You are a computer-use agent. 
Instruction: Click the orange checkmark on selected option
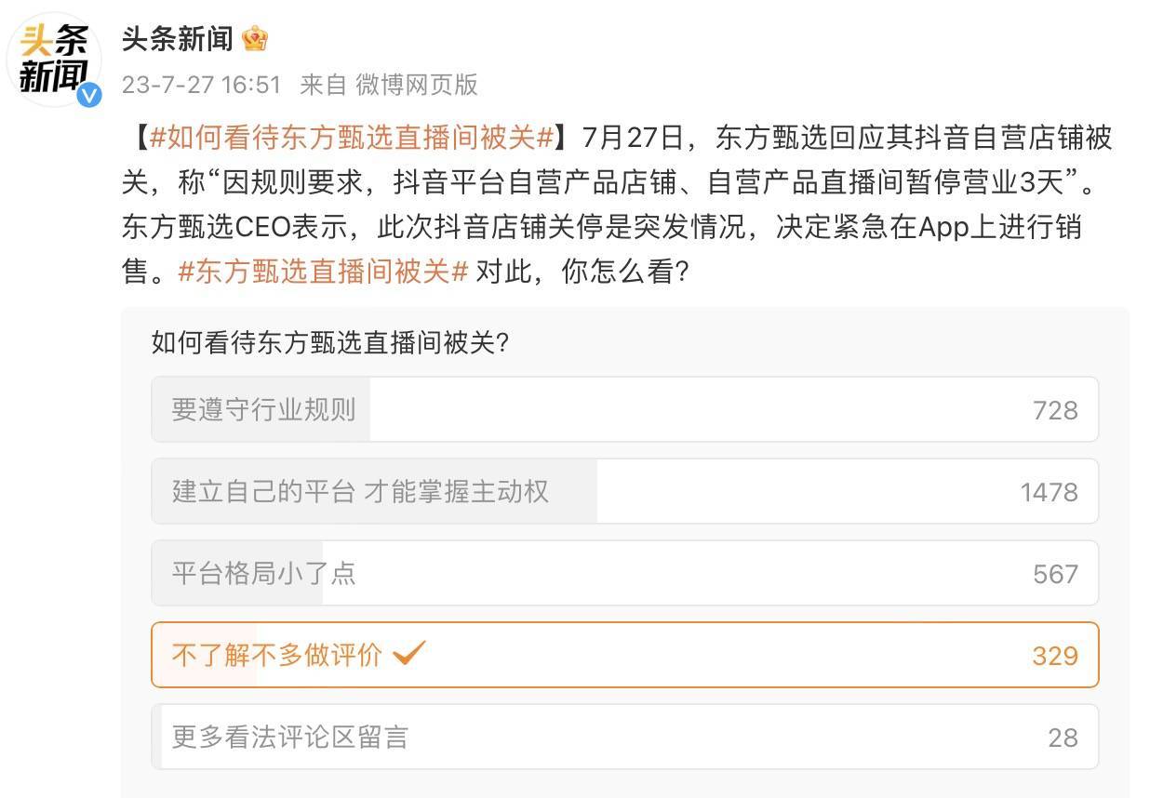click(409, 654)
